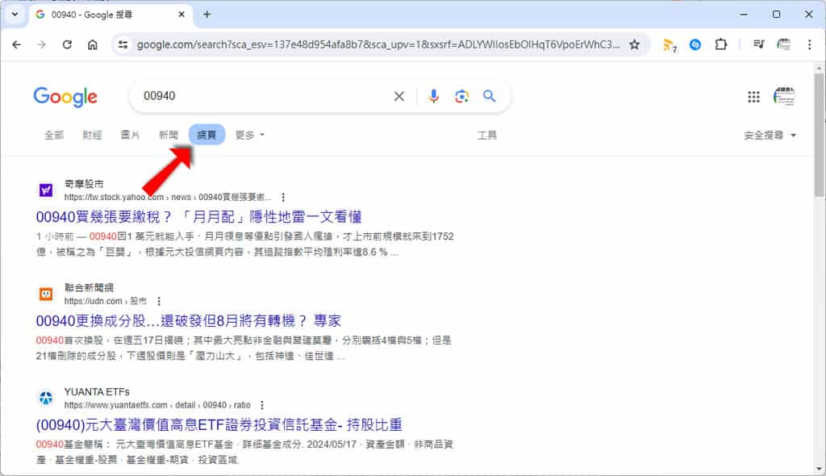Viewport: 826px width, 476px height.
Task: Click the 奇摩股市 site name
Action: (84, 184)
